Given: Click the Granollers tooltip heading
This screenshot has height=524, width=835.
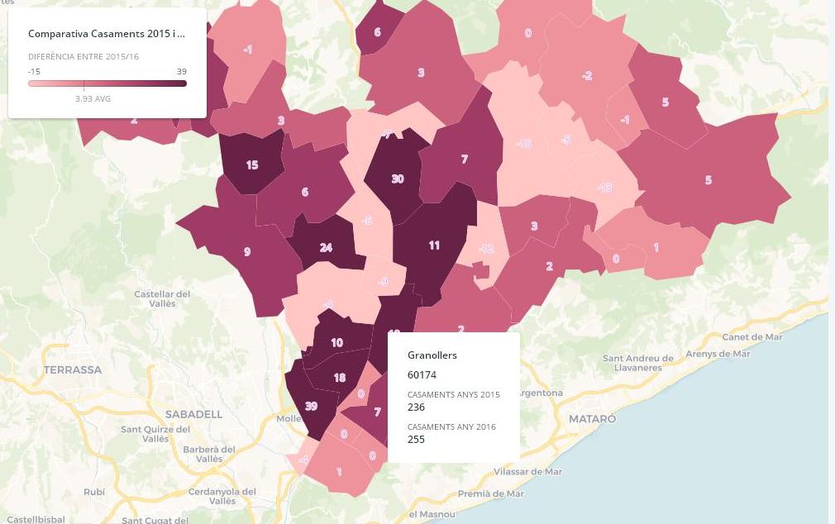Looking at the screenshot, I should (432, 355).
